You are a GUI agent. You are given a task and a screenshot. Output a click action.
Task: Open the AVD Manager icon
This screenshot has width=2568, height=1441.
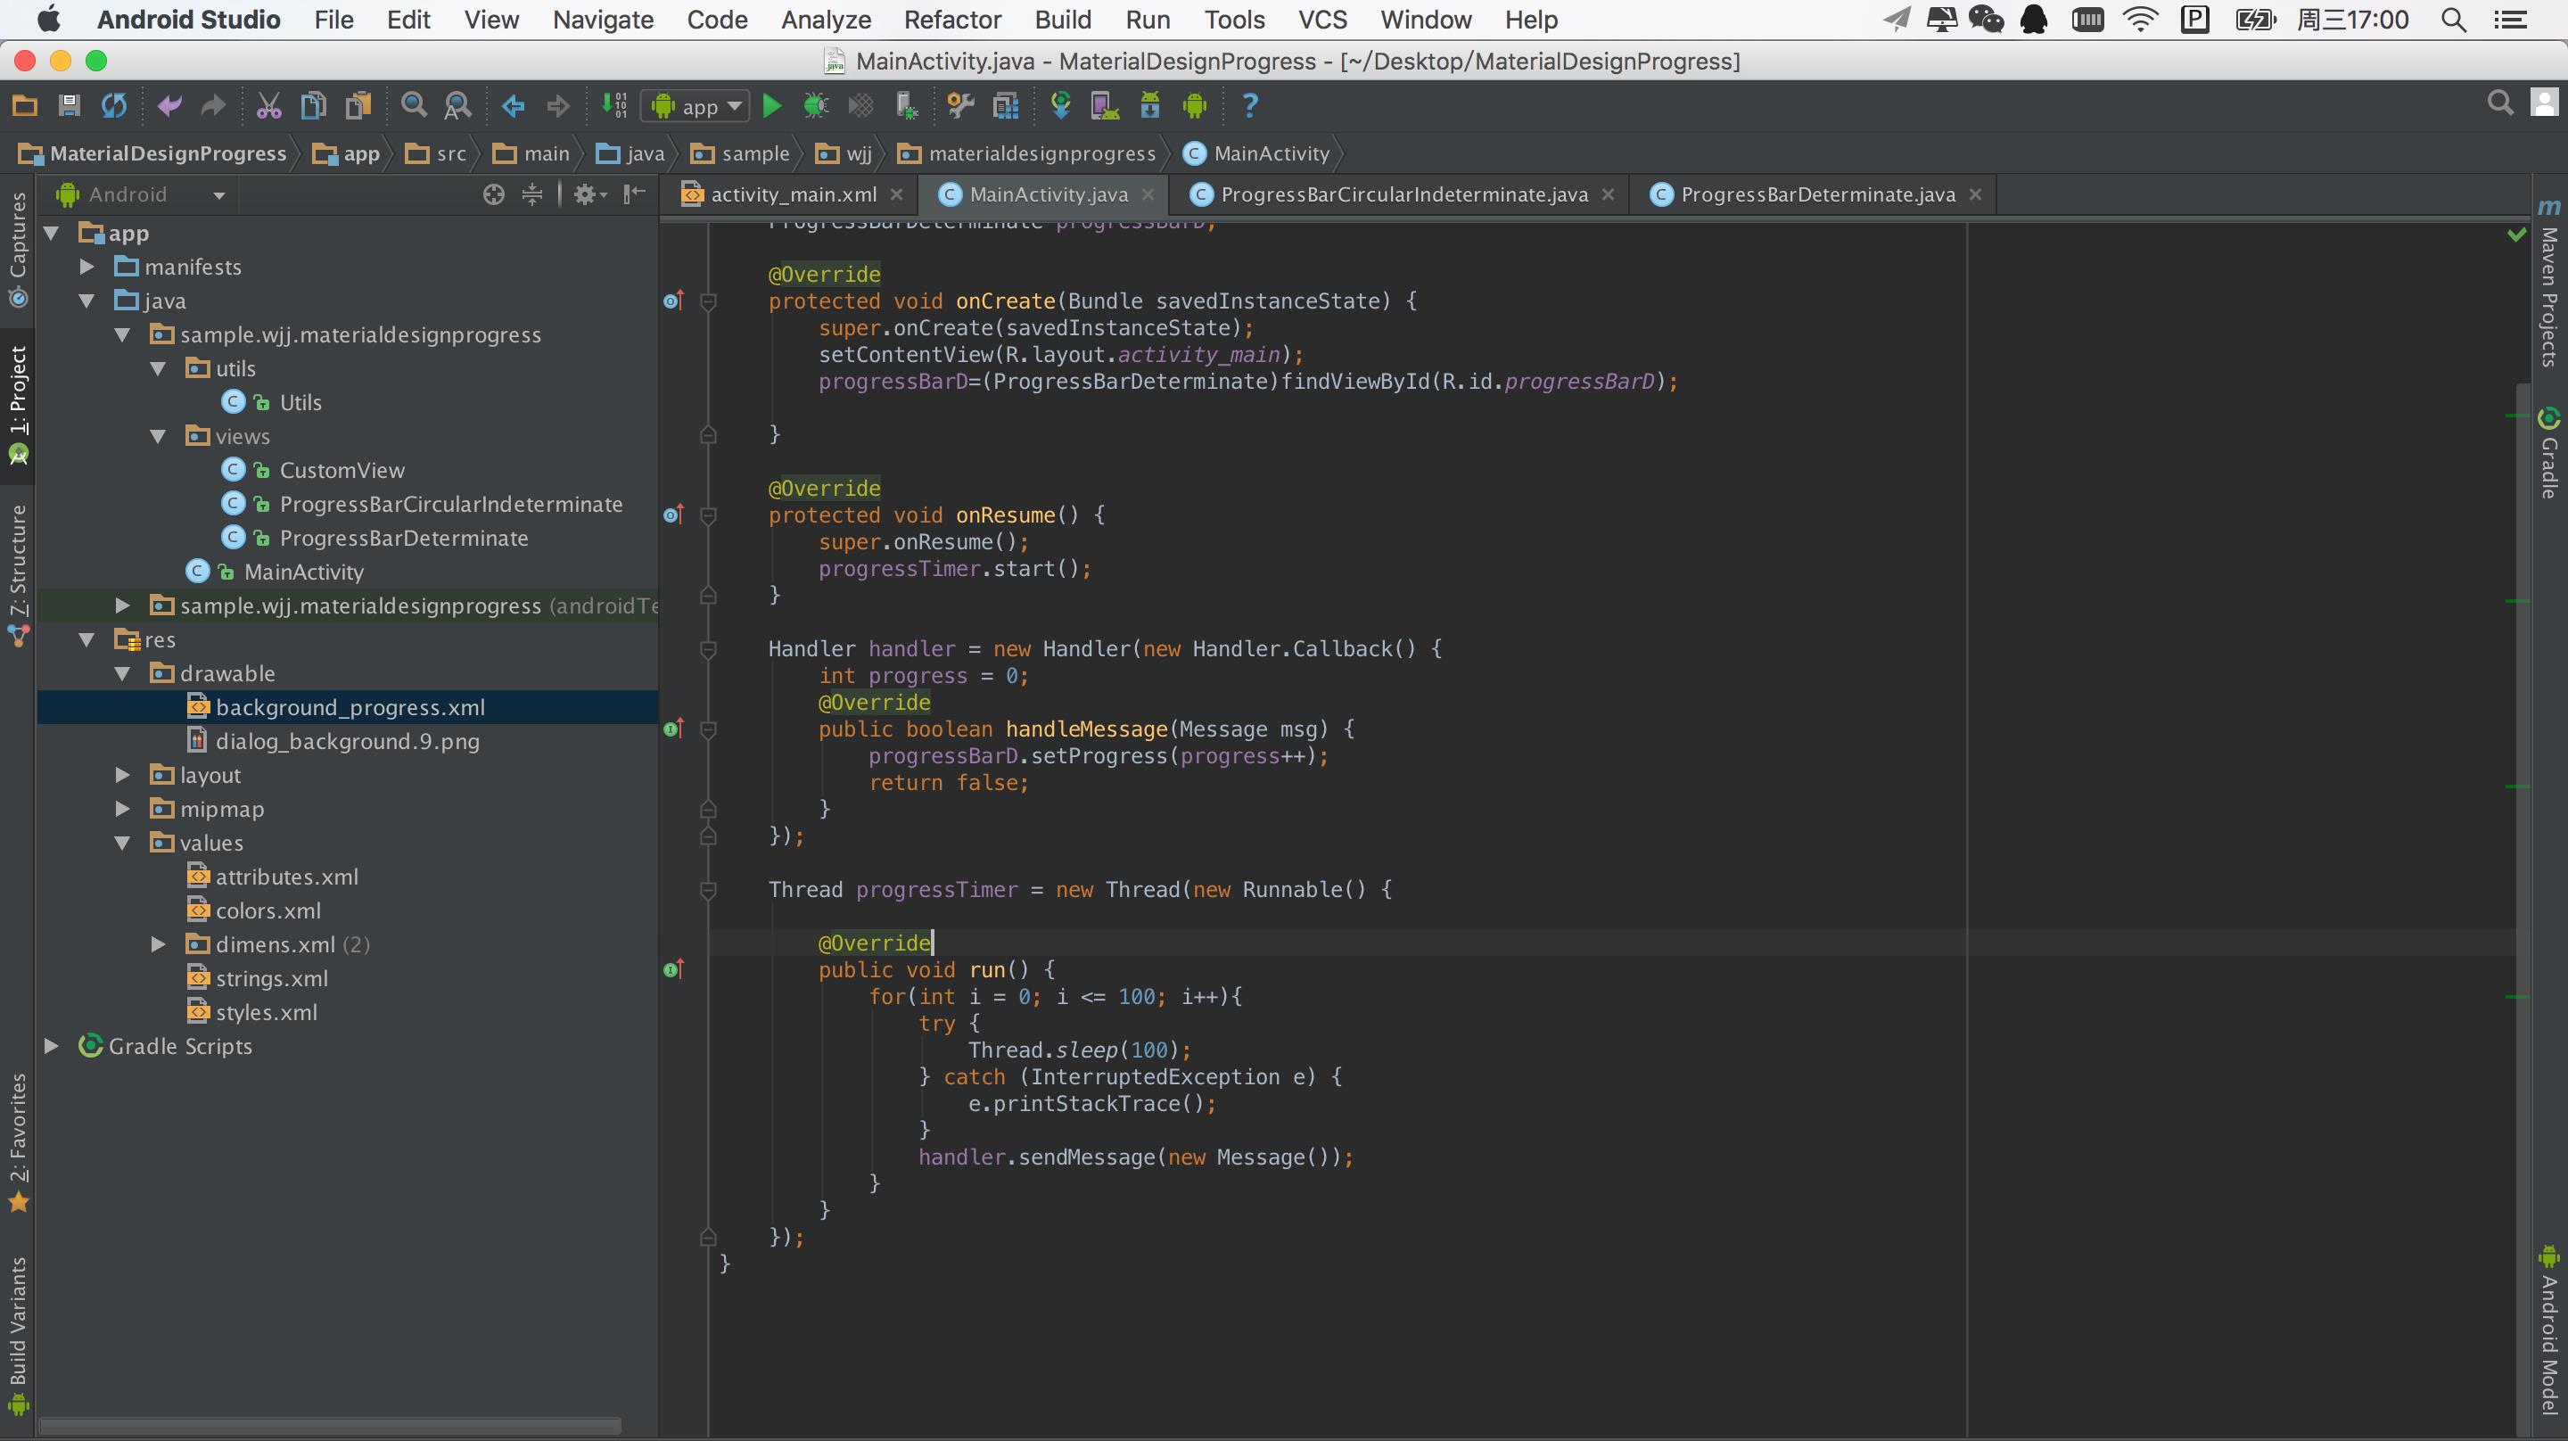[1105, 106]
